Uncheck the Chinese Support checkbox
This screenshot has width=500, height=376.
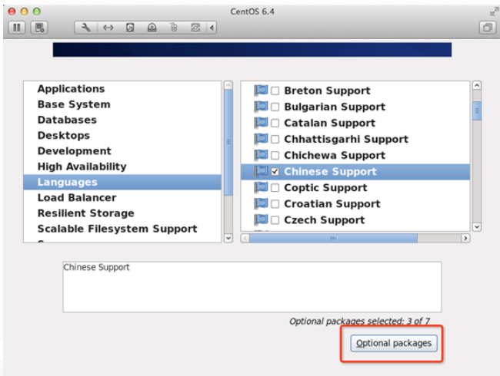275,172
